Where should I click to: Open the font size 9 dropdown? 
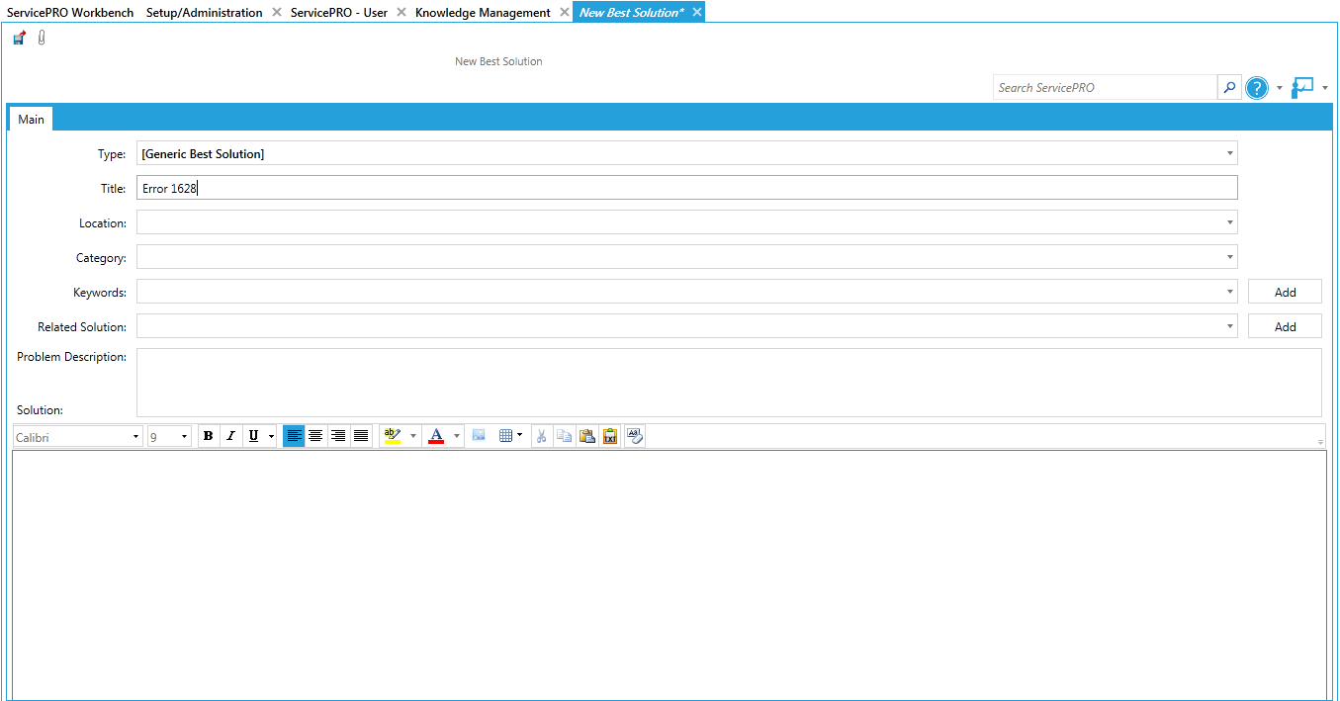[x=184, y=437]
